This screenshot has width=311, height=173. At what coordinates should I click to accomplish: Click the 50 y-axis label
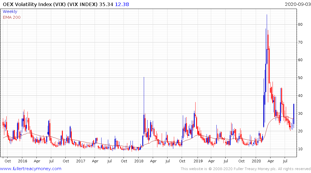300,78
